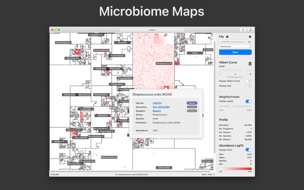The image size is (304, 190).
Task: Turn off Display Labels switch
Action: click(249, 101)
